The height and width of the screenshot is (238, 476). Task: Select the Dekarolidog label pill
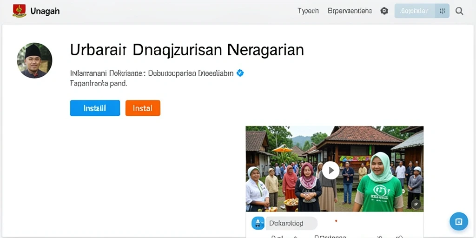pyautogui.click(x=291, y=224)
